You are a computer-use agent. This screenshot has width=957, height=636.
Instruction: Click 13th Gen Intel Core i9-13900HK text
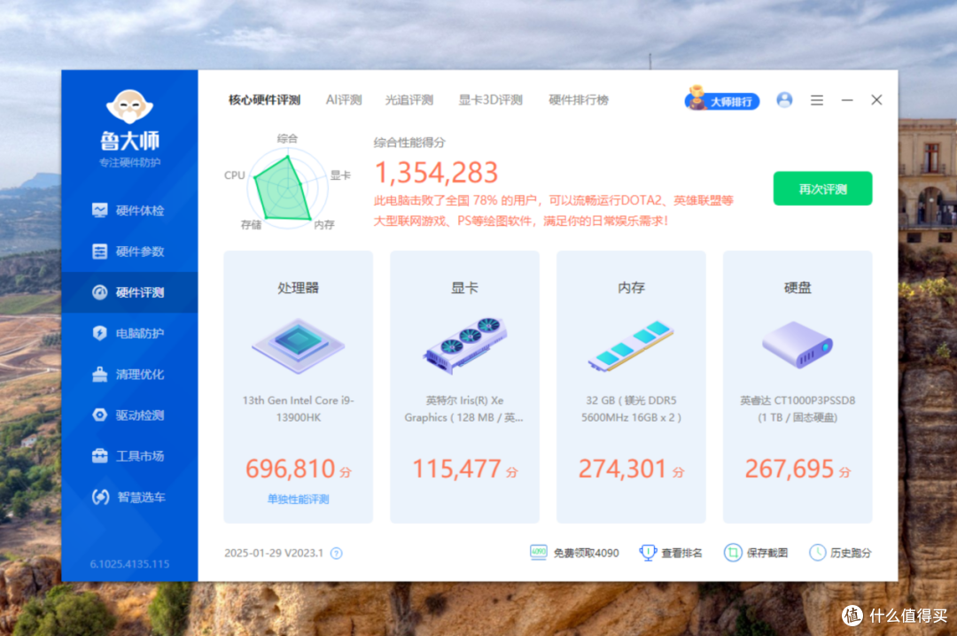(x=298, y=409)
